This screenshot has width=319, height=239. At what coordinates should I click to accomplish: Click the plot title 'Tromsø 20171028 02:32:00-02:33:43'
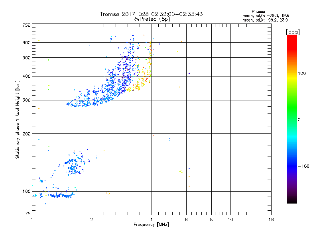pos(151,14)
